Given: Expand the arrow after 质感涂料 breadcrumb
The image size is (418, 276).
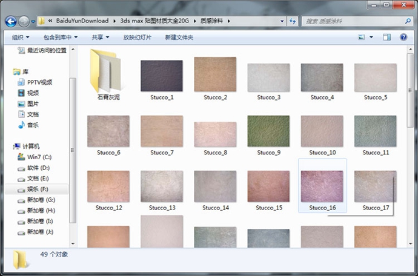Looking at the screenshot, I should [x=229, y=21].
